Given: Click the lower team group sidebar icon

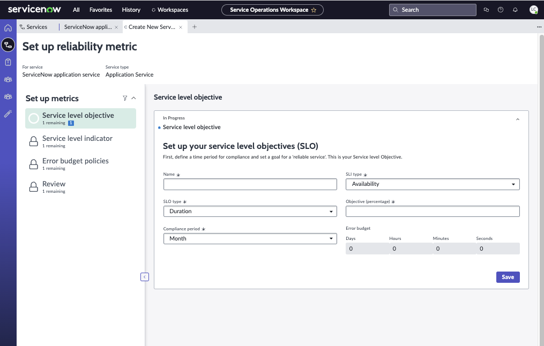Looking at the screenshot, I should 8,97.
